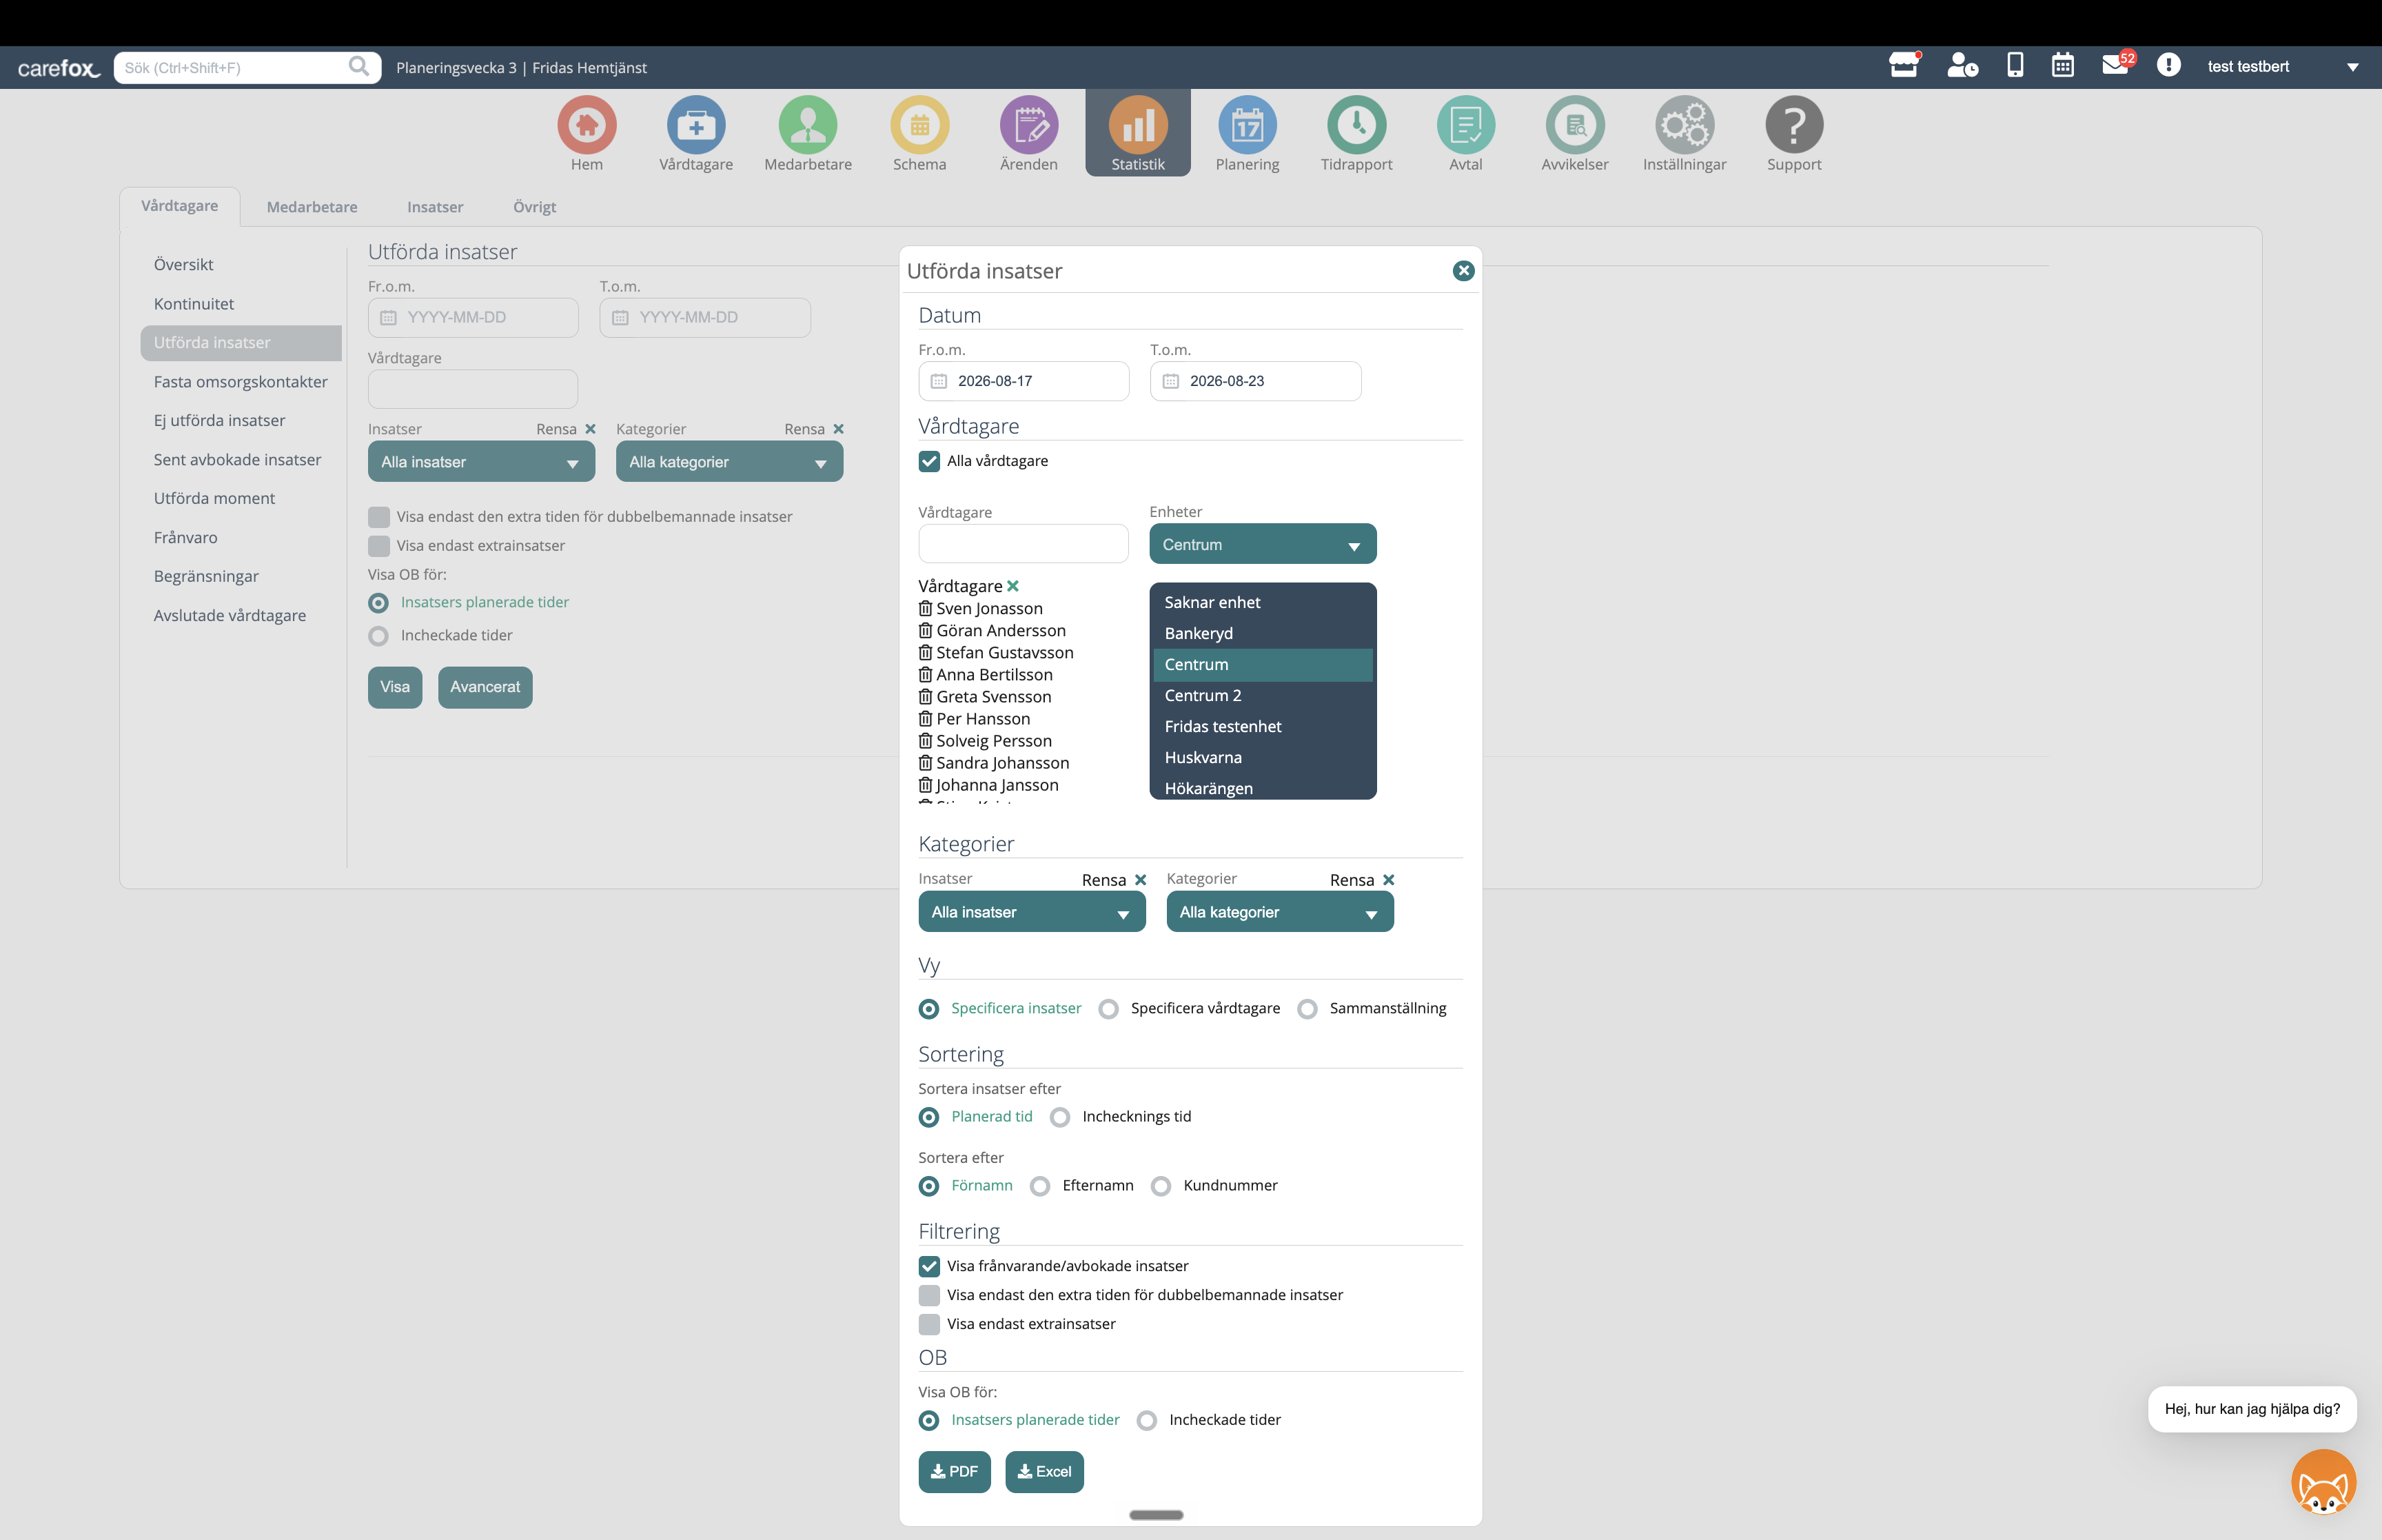Open the Avvikelser module icon
Image resolution: width=2382 pixels, height=1540 pixels.
click(1574, 126)
